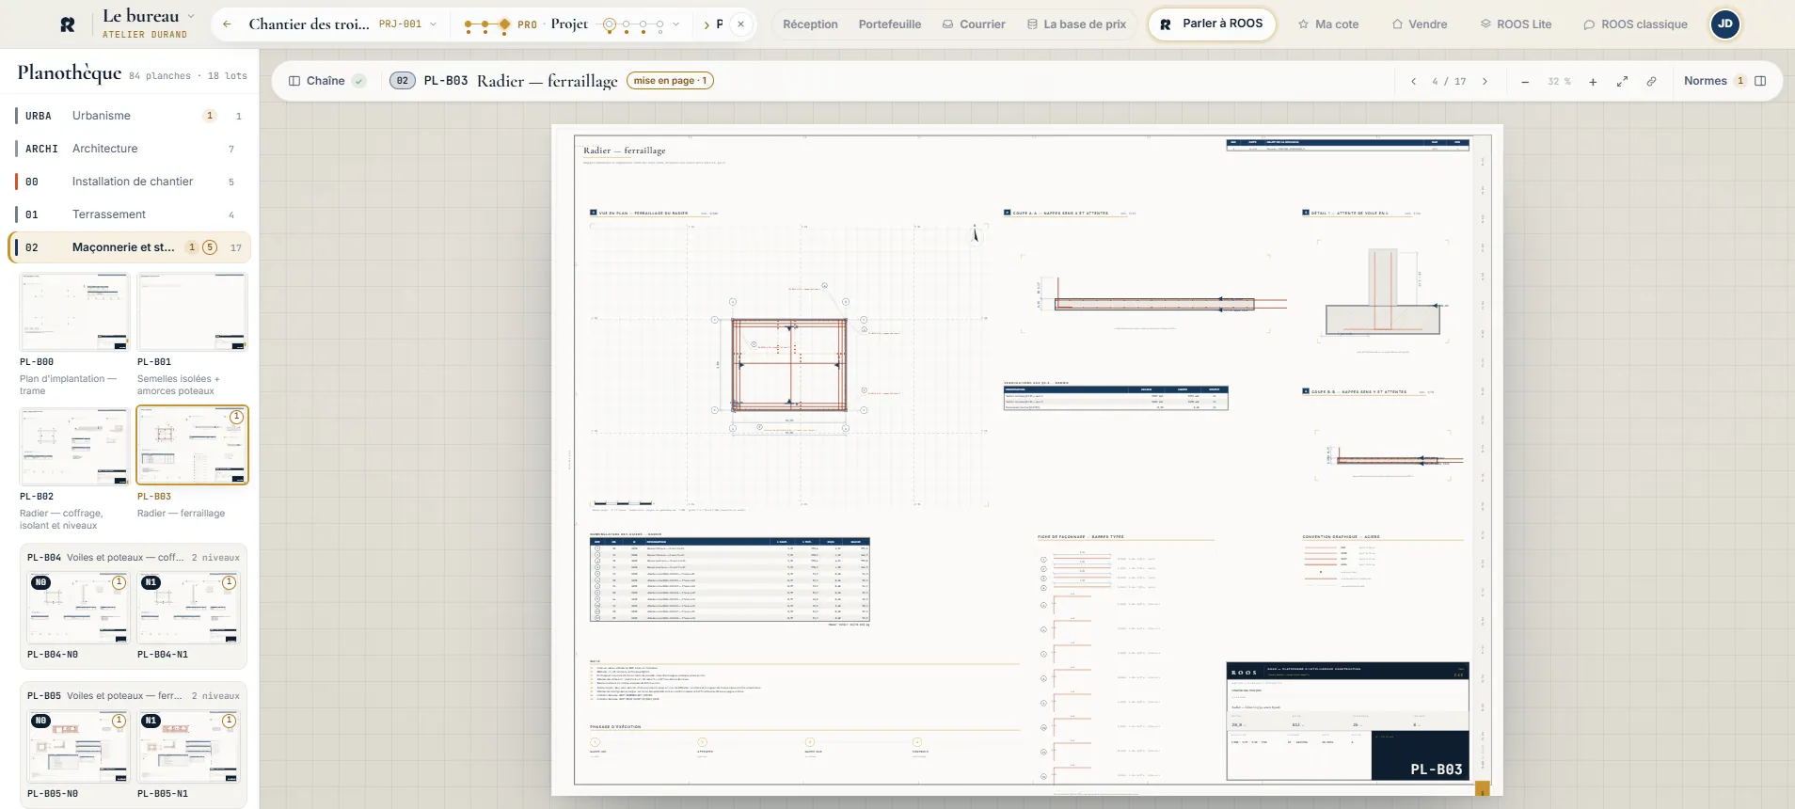
Task: Select the PL-B00 plan thumbnail
Action: 74,311
